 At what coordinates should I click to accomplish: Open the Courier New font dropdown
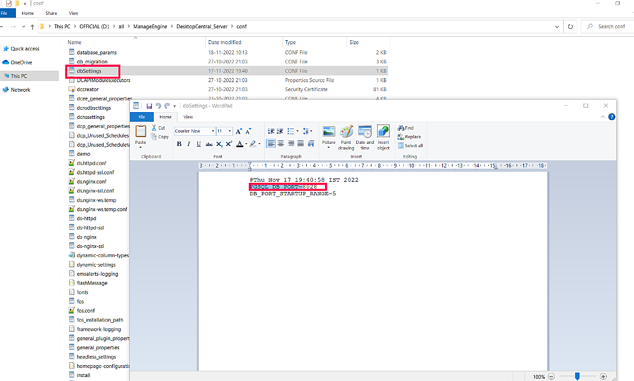213,130
